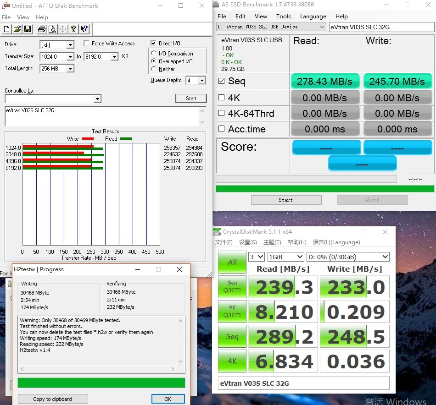
Task: Click AS SSD label field eVtran V03S SLC 32G
Action: pyautogui.click(x=381, y=27)
